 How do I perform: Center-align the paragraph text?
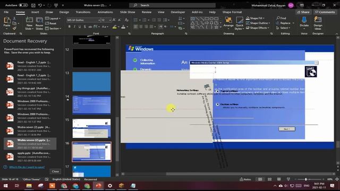pos(141,27)
